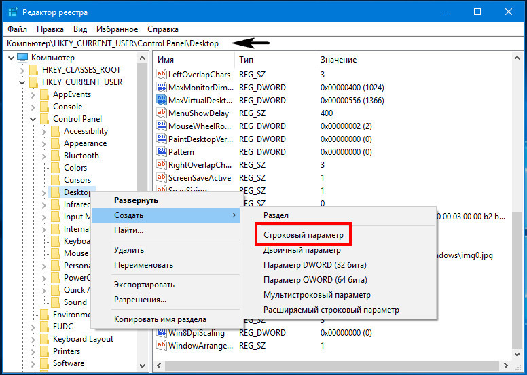Image resolution: width=527 pixels, height=375 pixels.
Task: Click the values list horizontal scroll-right arrow
Action: pos(506,365)
